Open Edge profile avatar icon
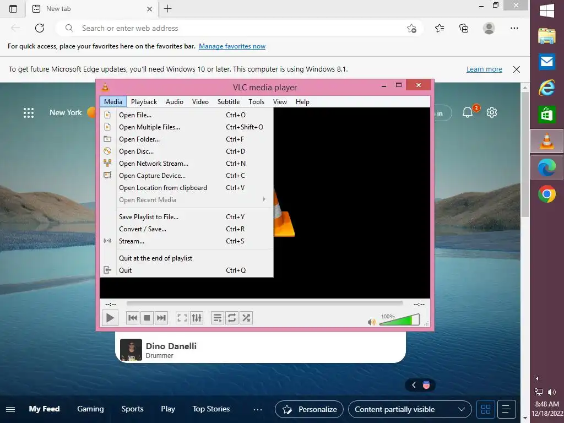The width and height of the screenshot is (564, 423). coord(489,28)
